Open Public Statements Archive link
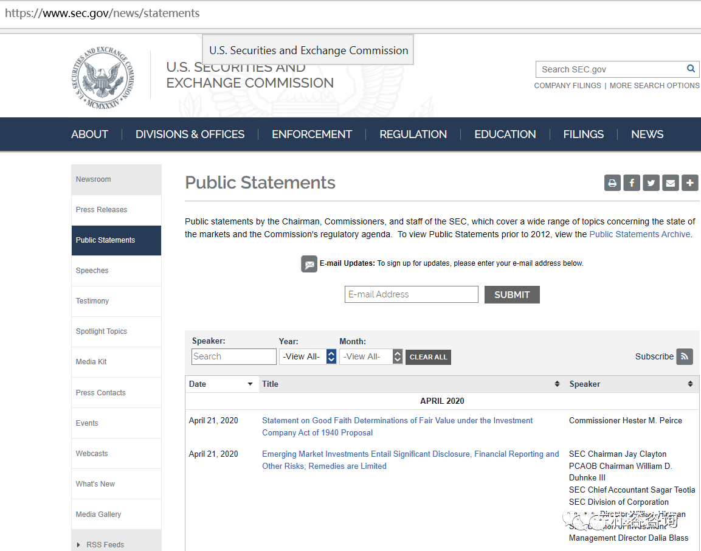This screenshot has width=701, height=551. 640,234
